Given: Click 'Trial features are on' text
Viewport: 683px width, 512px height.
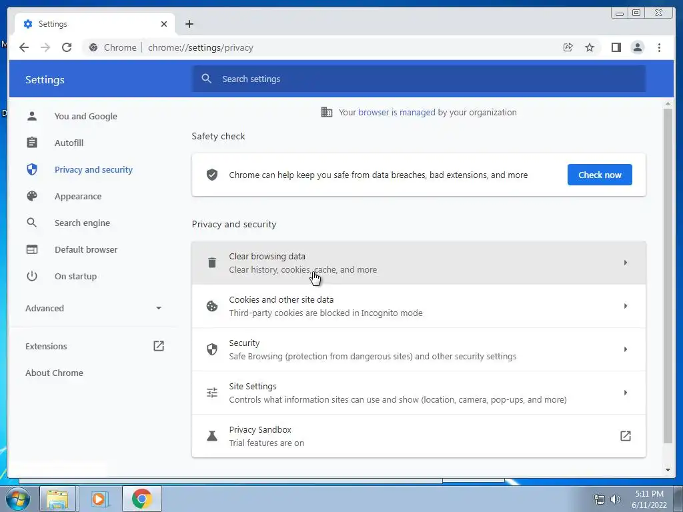Looking at the screenshot, I should point(267,443).
